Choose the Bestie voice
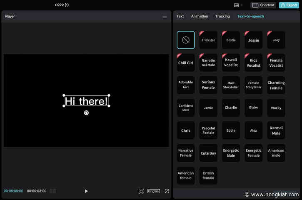This screenshot has width=302, height=200. pos(231,40)
